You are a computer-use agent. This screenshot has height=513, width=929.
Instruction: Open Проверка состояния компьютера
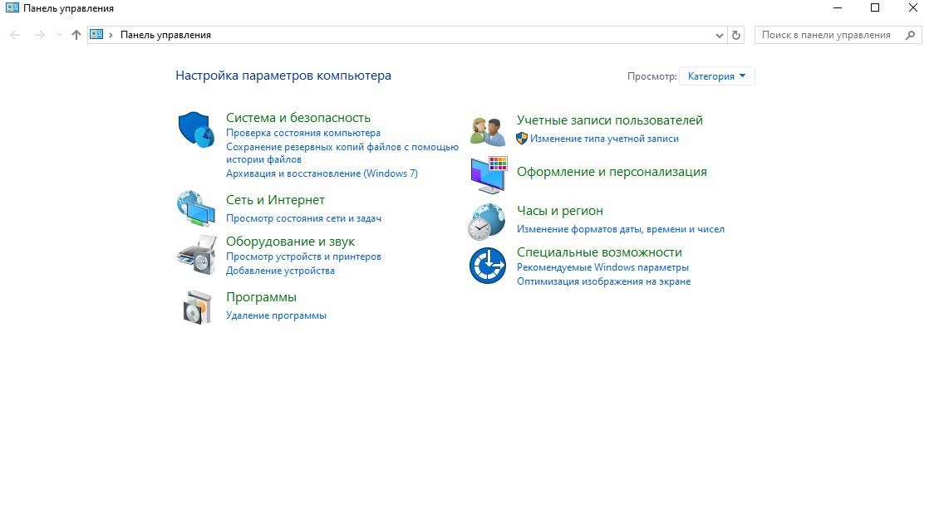point(303,133)
